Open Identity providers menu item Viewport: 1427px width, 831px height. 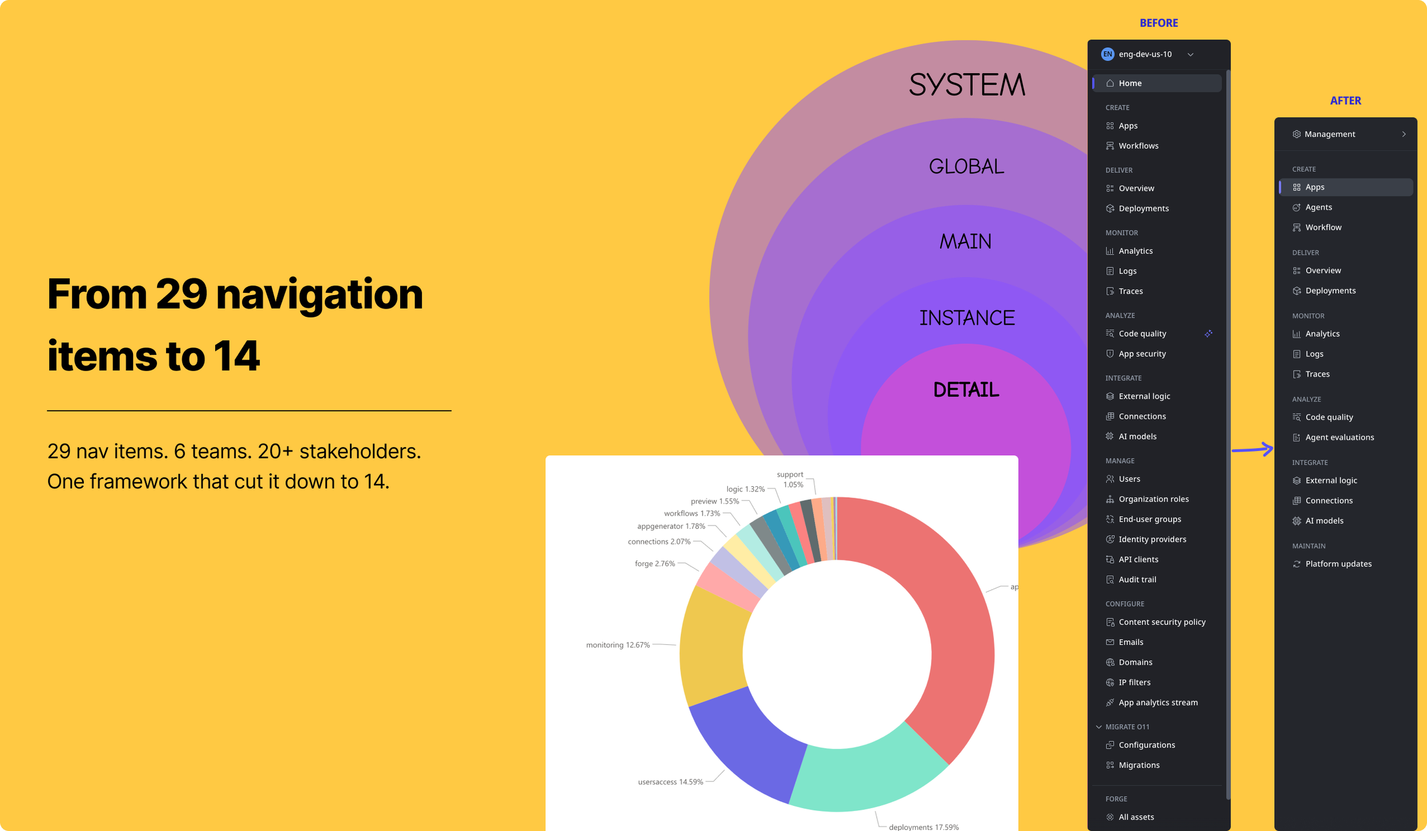pyautogui.click(x=1152, y=539)
